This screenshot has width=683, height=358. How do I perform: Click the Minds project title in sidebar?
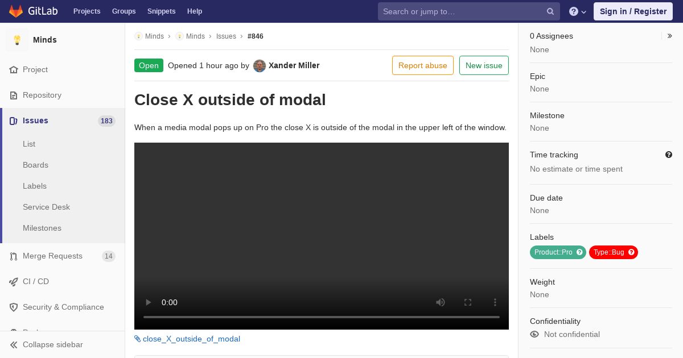coord(45,40)
